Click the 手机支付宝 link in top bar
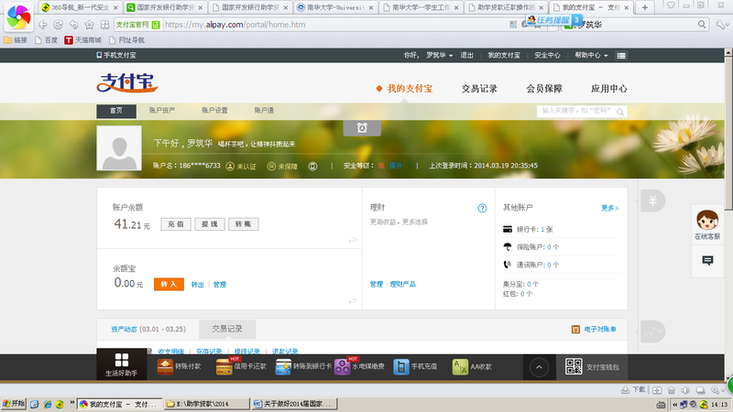 [x=116, y=55]
